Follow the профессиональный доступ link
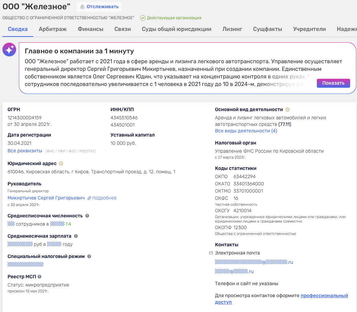Screen dimensions: 357x312 coord(324,295)
